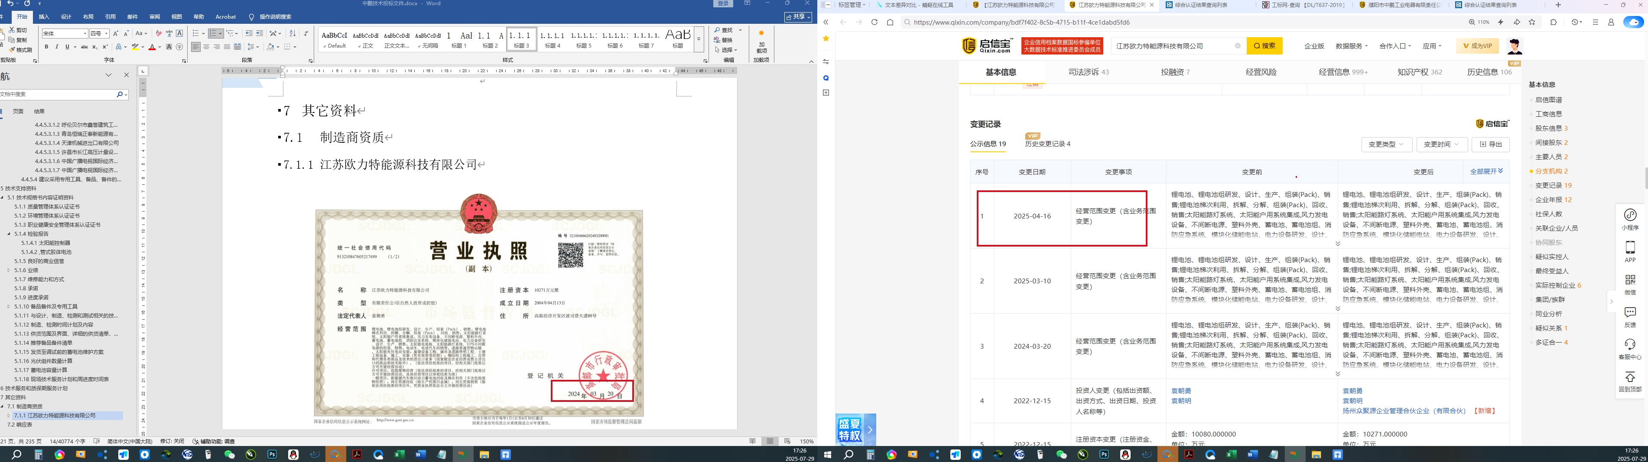Open the 变更时间 filter dropdown
1648x462 pixels.
[x=1441, y=144]
